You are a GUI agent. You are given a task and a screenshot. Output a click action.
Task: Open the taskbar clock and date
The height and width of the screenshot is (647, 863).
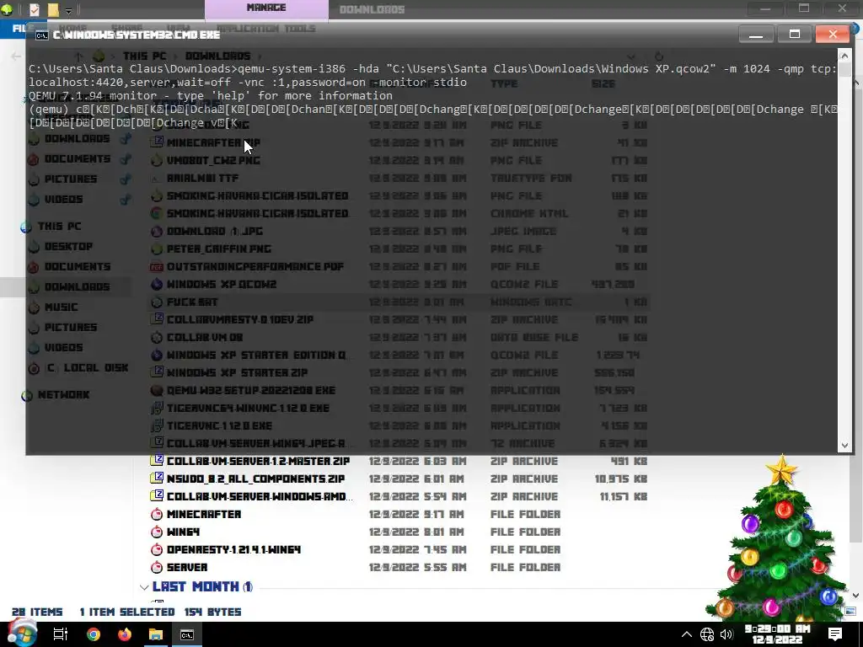coord(777,634)
